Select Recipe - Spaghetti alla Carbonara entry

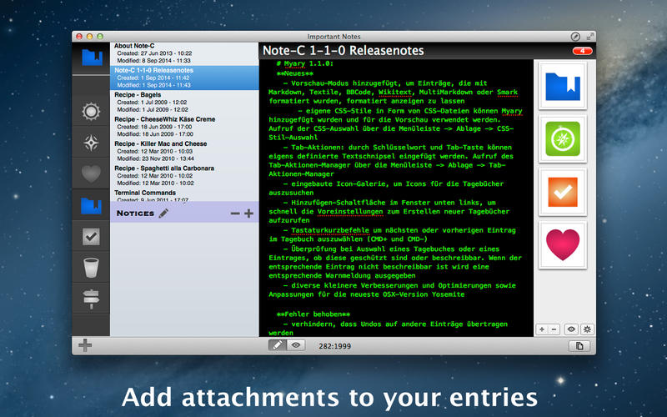coord(184,175)
